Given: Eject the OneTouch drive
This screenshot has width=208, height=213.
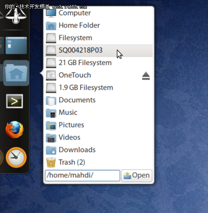Looking at the screenshot, I should coord(146,76).
